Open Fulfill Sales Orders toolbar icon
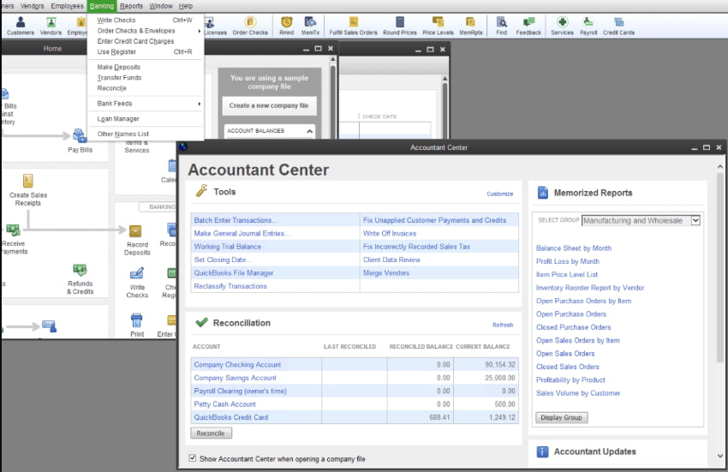The width and height of the screenshot is (728, 472). click(x=354, y=26)
